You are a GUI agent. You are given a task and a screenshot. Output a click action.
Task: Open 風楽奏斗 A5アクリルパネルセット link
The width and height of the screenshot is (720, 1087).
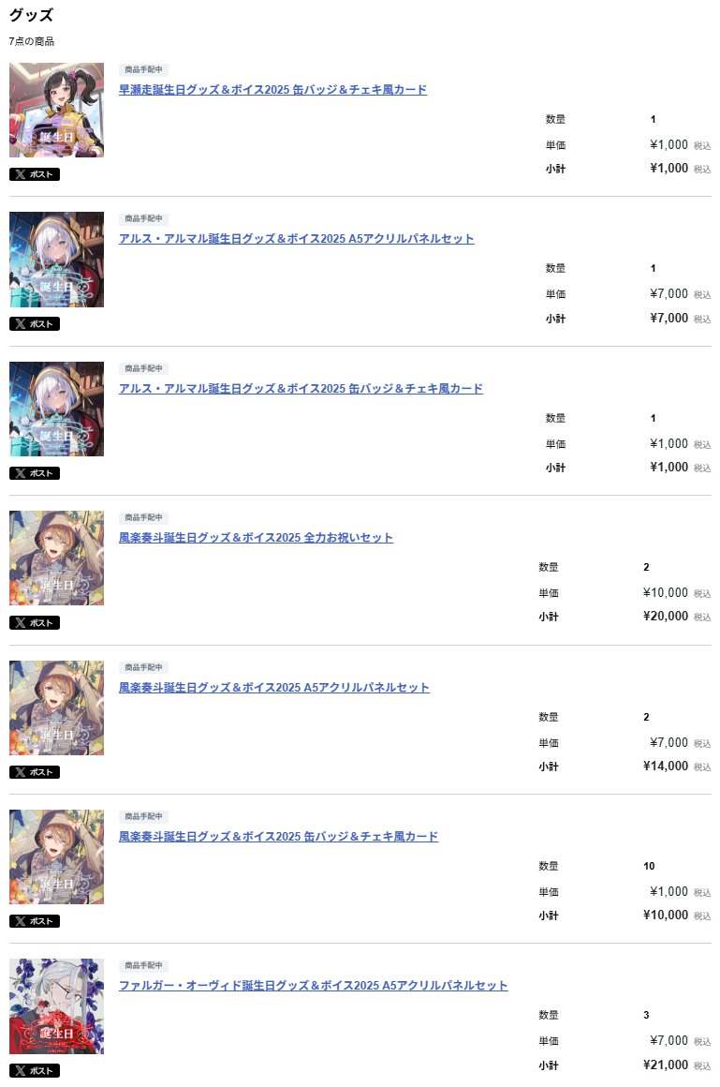point(273,687)
